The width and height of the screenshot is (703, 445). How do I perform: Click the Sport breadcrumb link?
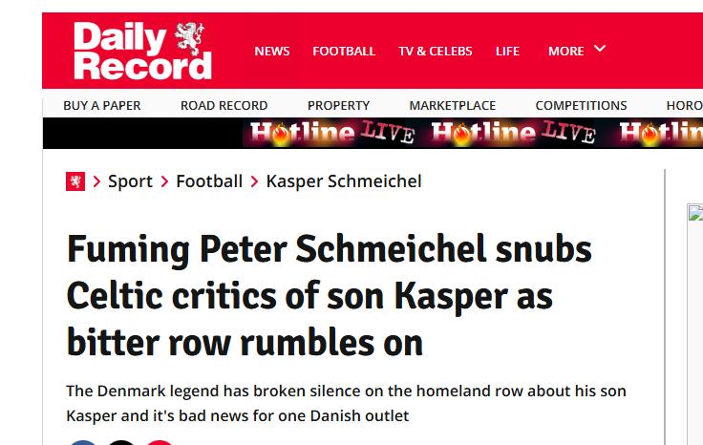[130, 181]
